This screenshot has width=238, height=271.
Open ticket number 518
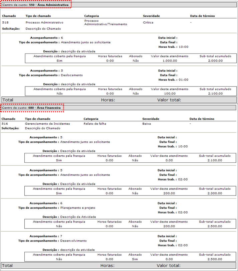tap(5, 22)
